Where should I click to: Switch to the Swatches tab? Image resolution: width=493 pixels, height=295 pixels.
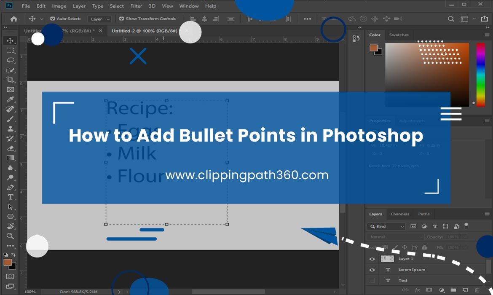[x=399, y=35]
